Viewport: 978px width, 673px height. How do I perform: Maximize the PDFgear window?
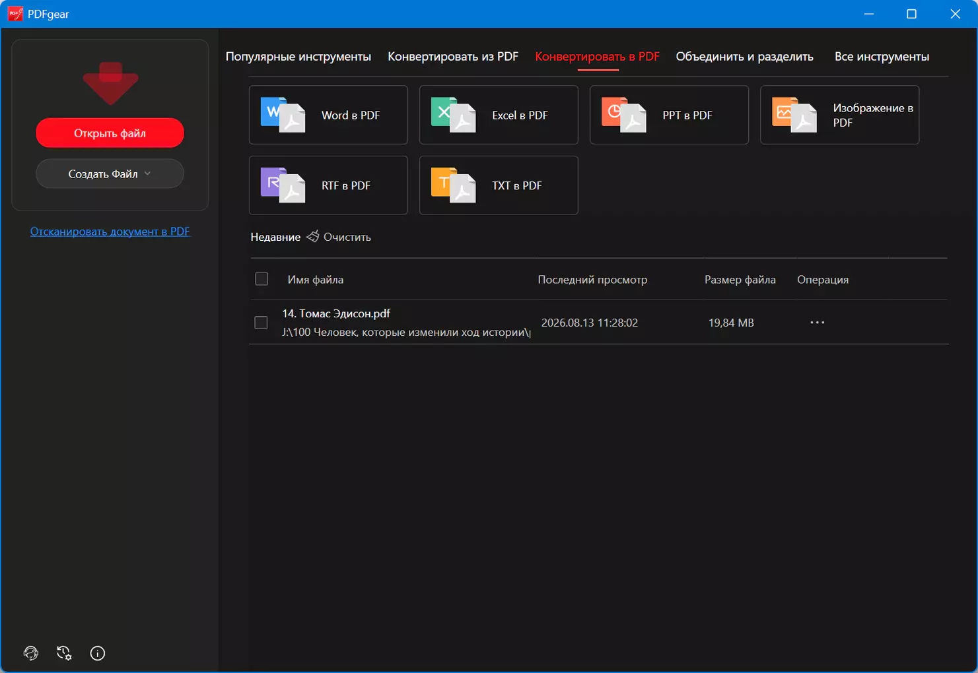(912, 14)
